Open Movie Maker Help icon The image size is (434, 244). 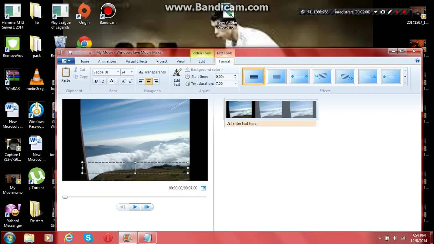pos(417,61)
